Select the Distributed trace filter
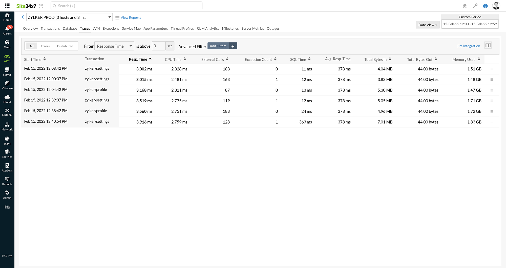This screenshot has height=268, width=506. pos(65,46)
